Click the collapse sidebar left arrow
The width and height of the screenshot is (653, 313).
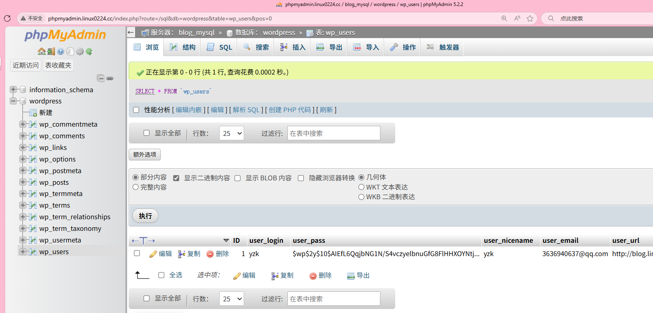(131, 32)
